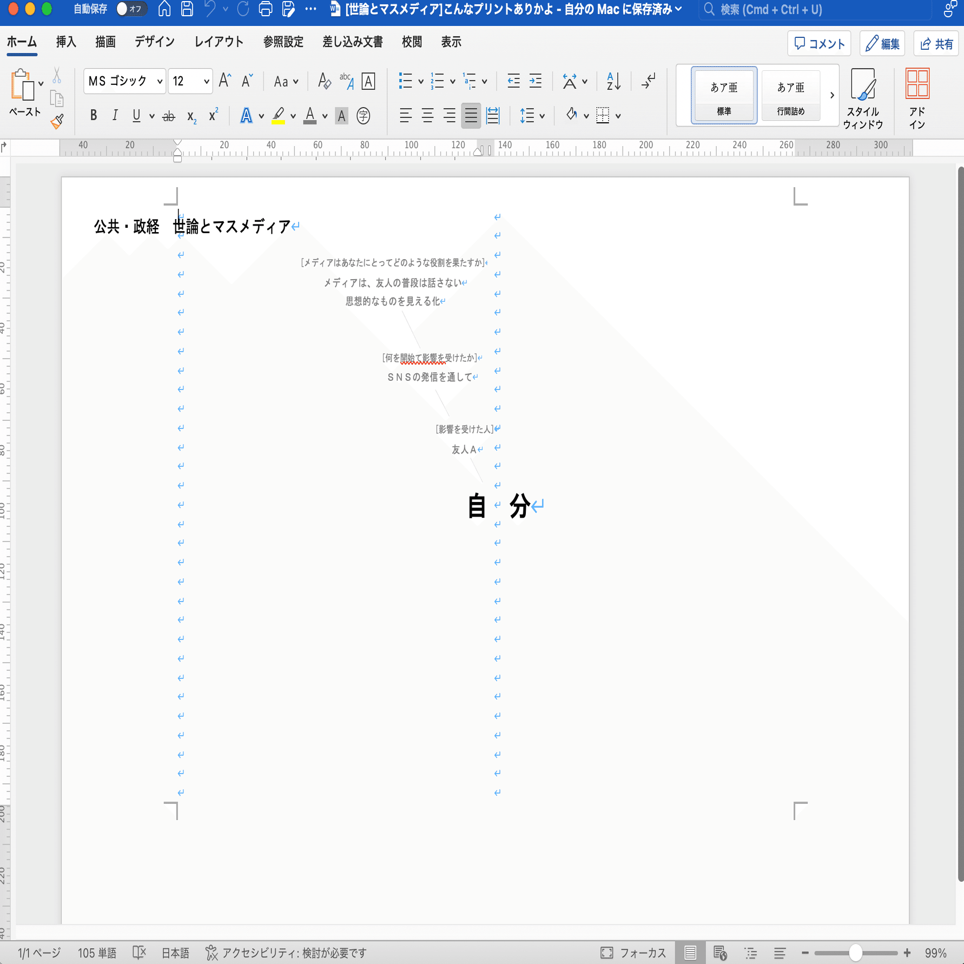Switch to print layout view

point(690,953)
